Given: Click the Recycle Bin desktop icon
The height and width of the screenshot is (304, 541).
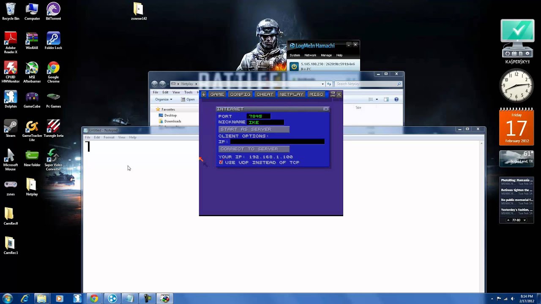Looking at the screenshot, I should pyautogui.click(x=11, y=12).
